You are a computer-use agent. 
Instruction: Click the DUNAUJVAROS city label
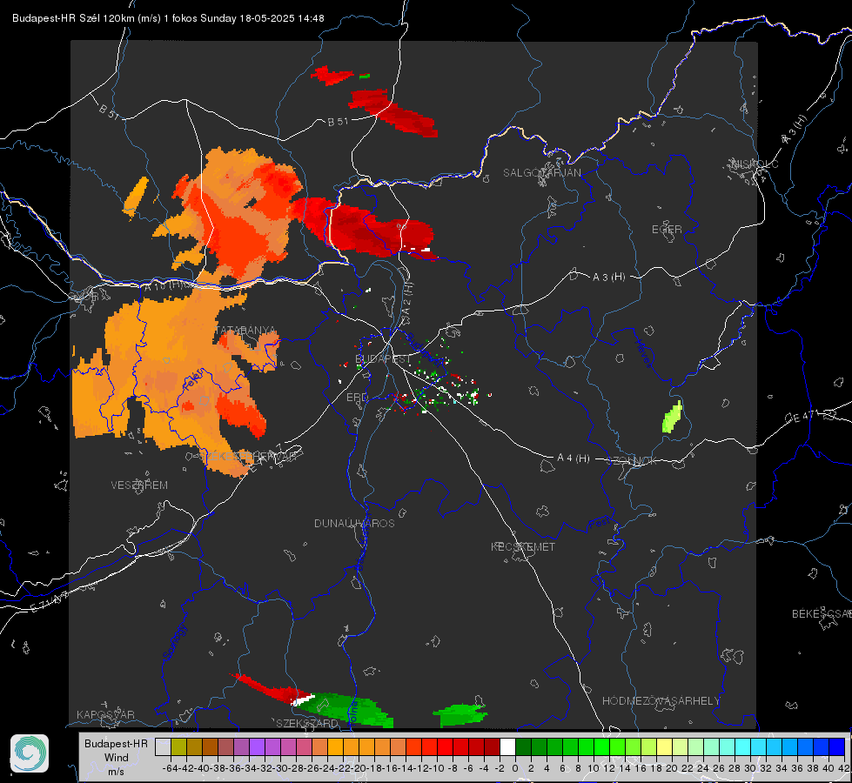coord(354,523)
